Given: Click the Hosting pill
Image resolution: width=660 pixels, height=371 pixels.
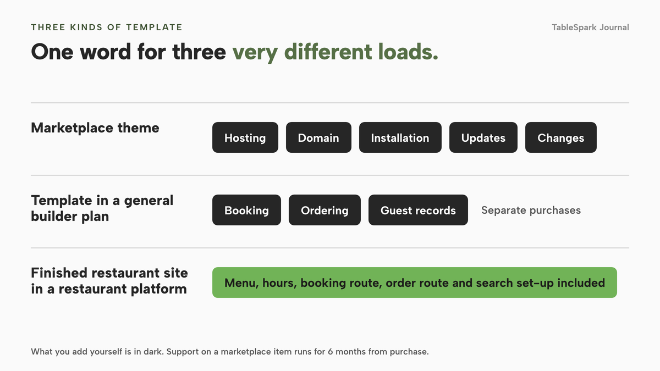Looking at the screenshot, I should [245, 137].
